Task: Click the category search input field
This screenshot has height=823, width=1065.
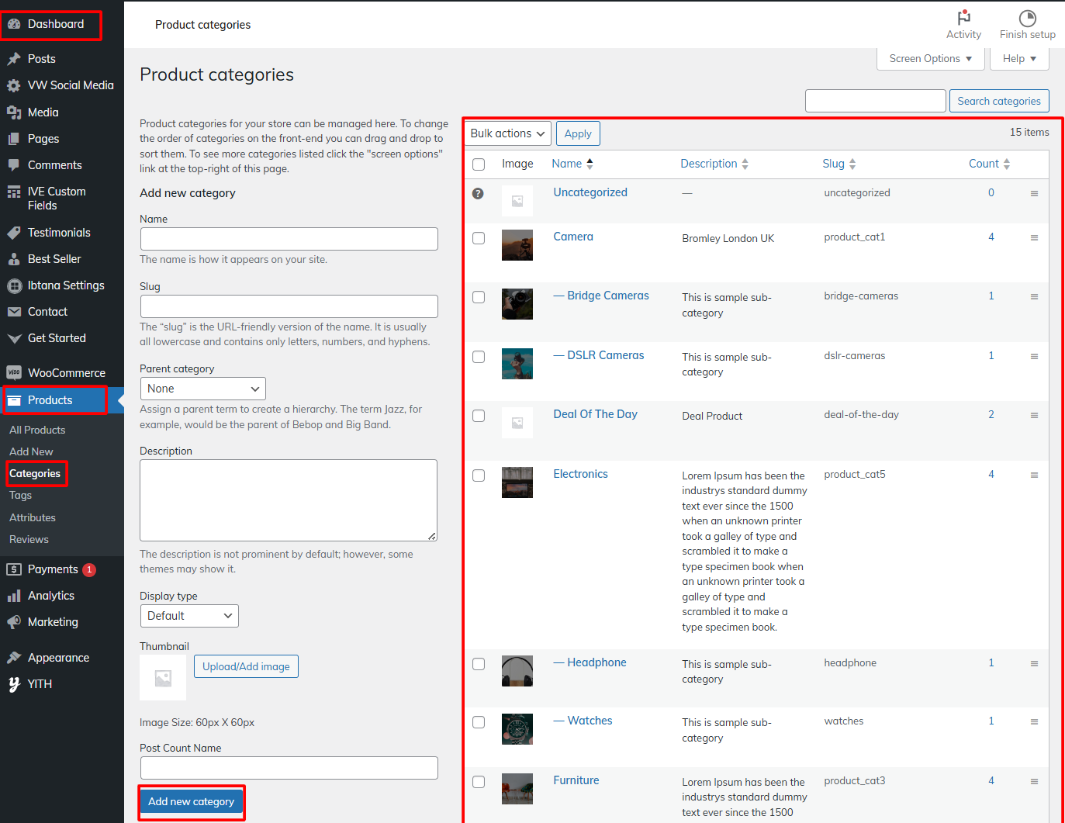Action: (x=875, y=101)
